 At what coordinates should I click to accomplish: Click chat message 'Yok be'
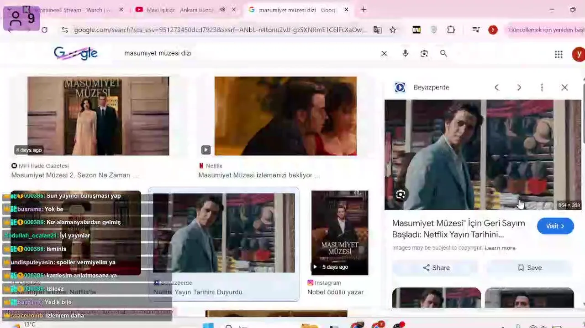point(33,209)
